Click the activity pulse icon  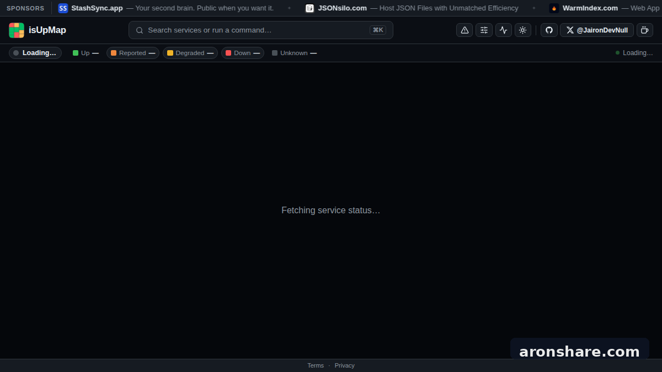[504, 30]
